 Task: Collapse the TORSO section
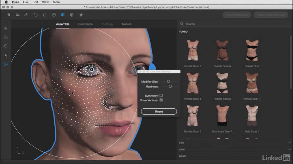click(x=289, y=32)
